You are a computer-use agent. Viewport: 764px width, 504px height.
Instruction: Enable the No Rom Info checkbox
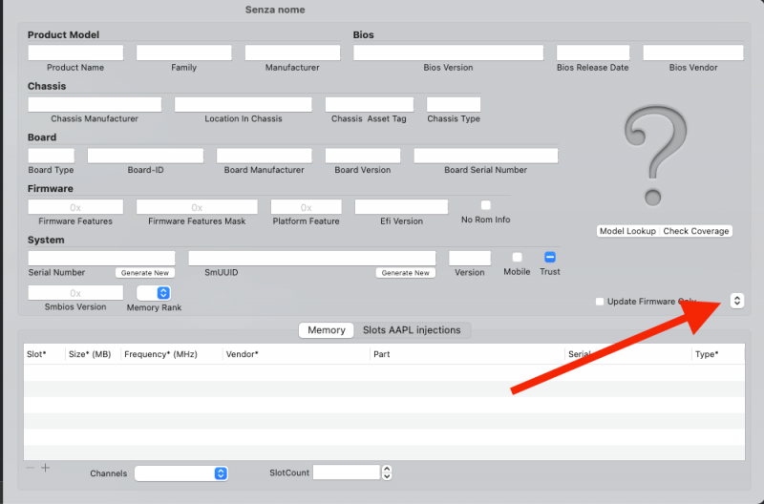click(486, 205)
